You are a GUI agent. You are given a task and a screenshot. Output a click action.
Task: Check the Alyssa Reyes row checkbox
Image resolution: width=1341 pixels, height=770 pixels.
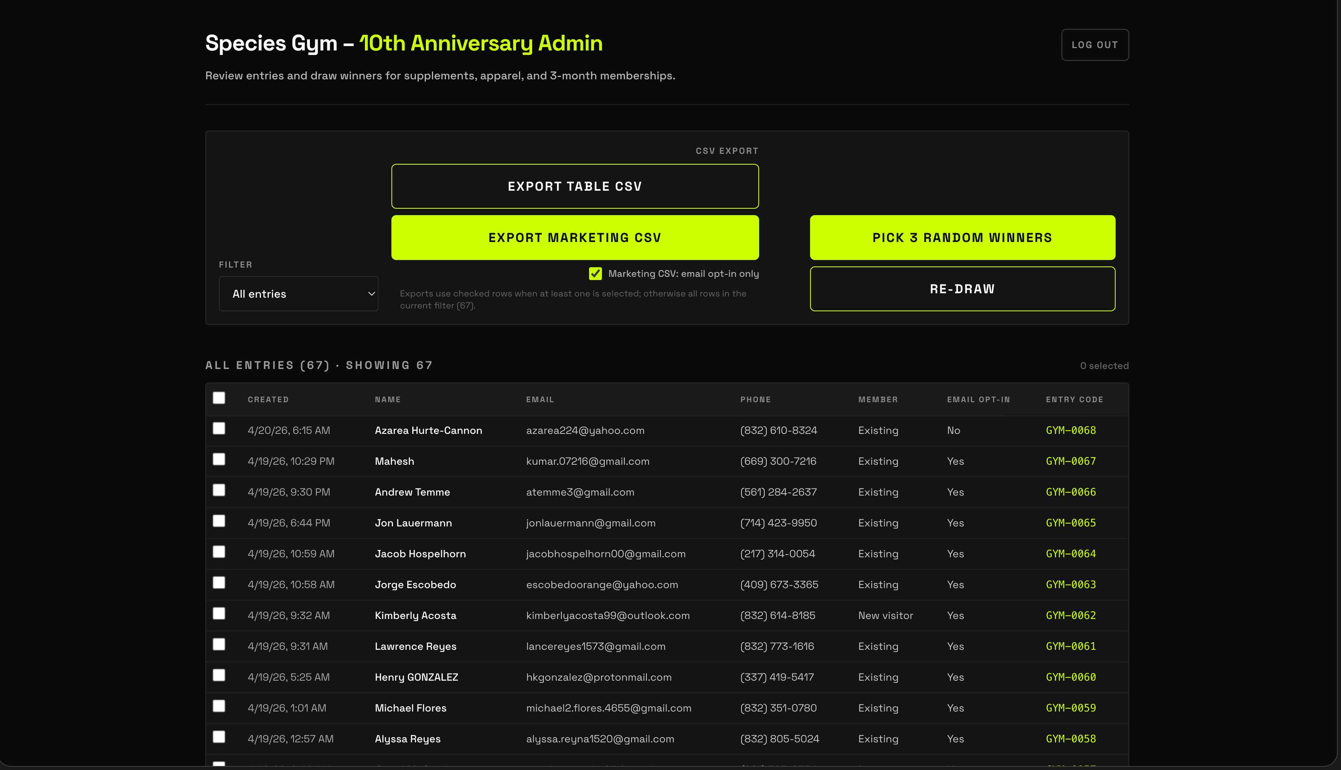pyautogui.click(x=219, y=737)
